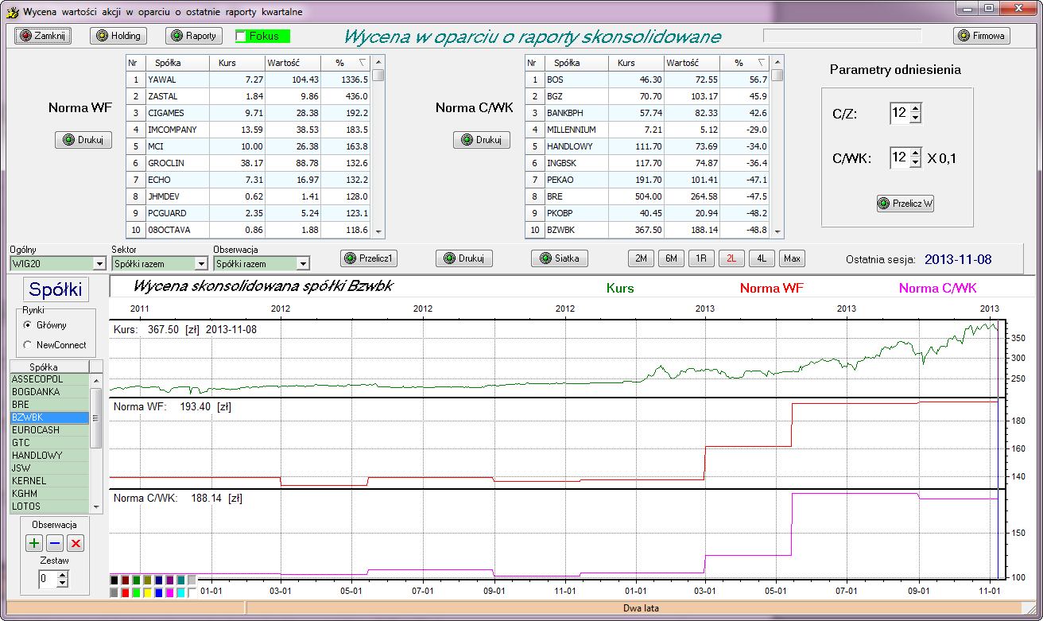Viewport: 1043px width, 621px height.
Task: Decrease the C/WK parameter with down arrow
Action: point(915,163)
